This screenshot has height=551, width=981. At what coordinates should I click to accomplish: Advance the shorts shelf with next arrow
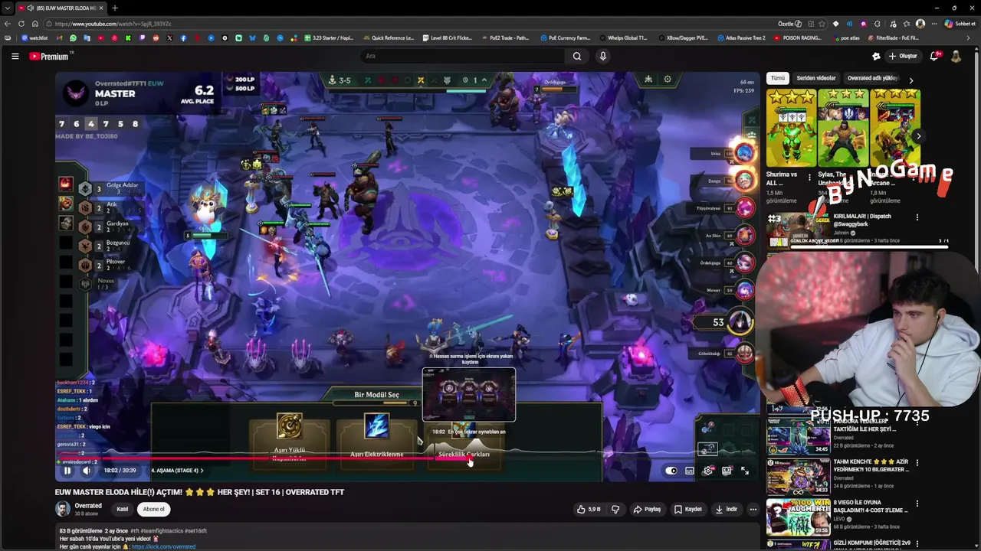919,136
